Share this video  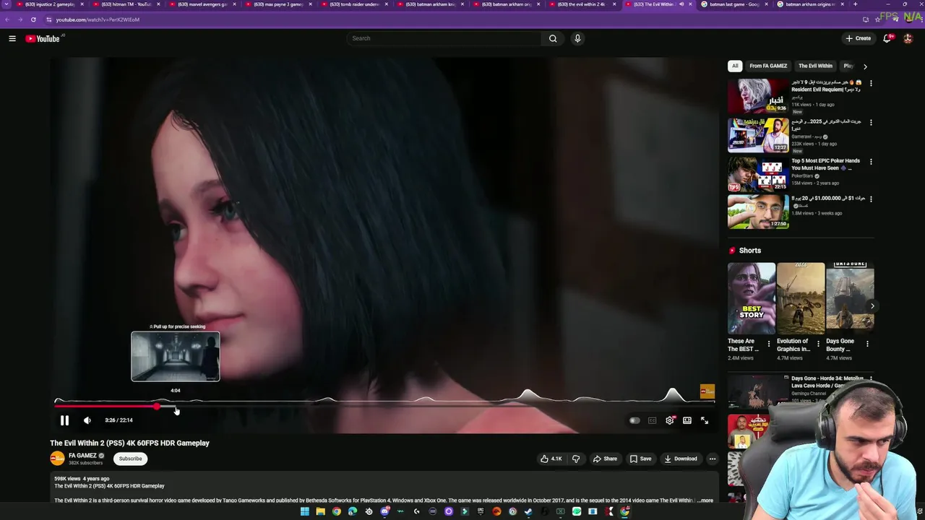[x=605, y=459]
